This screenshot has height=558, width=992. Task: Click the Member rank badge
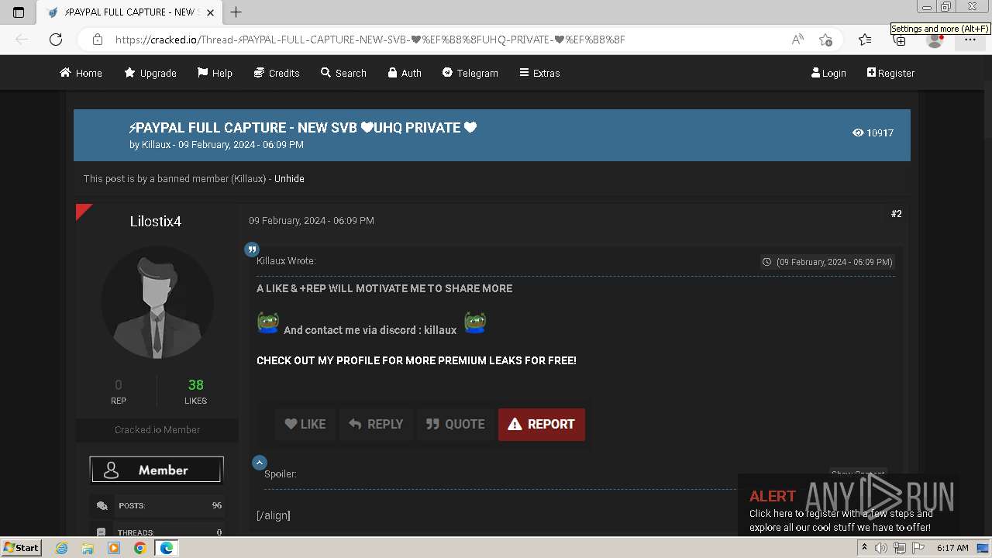(x=157, y=470)
